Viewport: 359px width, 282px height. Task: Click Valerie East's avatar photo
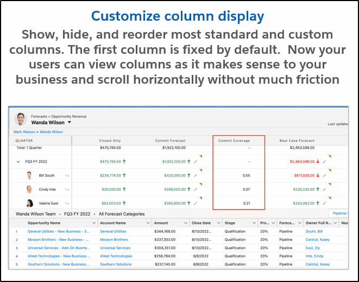click(29, 203)
